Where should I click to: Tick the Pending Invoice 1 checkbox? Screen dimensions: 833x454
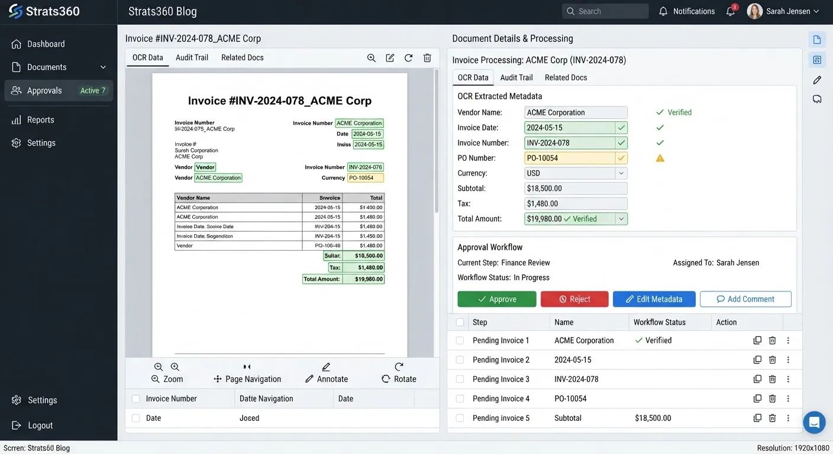460,340
